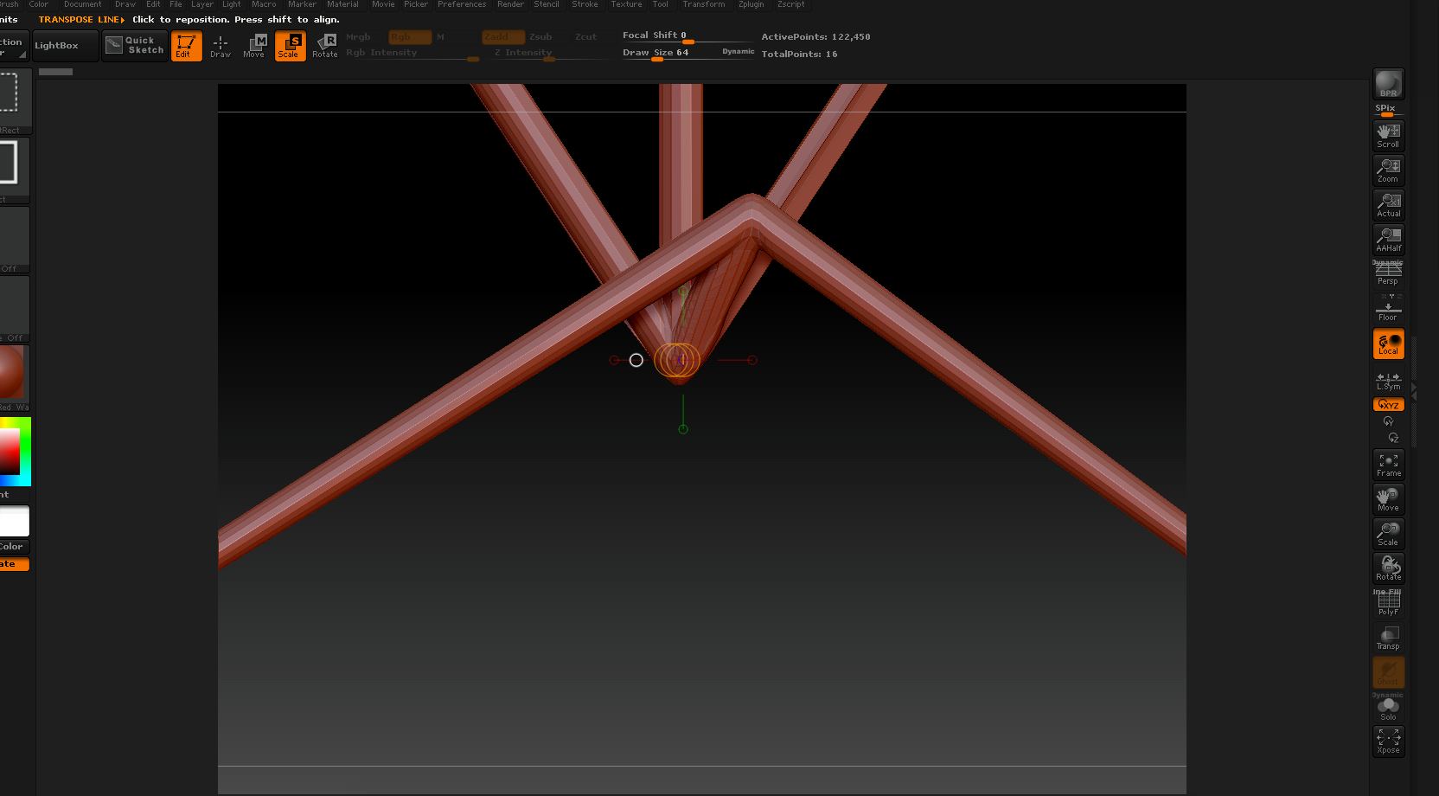Image resolution: width=1439 pixels, height=796 pixels.
Task: Click the Actual size icon
Action: tap(1388, 204)
